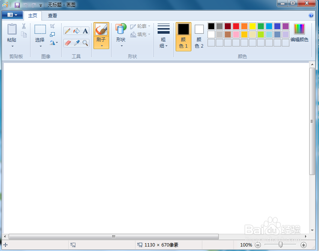The width and height of the screenshot is (319, 251).
Task: Select the Color picker eyedropper tool
Action: coord(77,43)
